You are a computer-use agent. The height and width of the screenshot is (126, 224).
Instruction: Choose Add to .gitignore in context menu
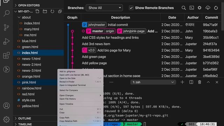(67, 71)
